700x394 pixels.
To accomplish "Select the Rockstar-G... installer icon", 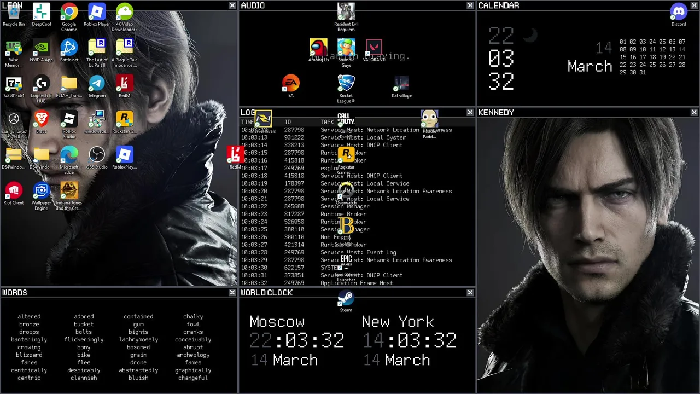I will click(125, 123).
